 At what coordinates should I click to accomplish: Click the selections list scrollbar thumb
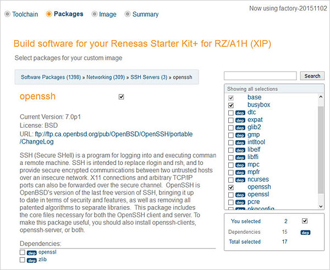[x=321, y=150]
